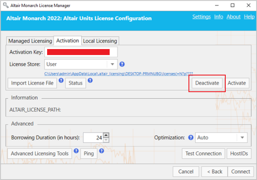The width and height of the screenshot is (257, 180).
Task: Click help icon next to Optimization label
Action: point(190,138)
